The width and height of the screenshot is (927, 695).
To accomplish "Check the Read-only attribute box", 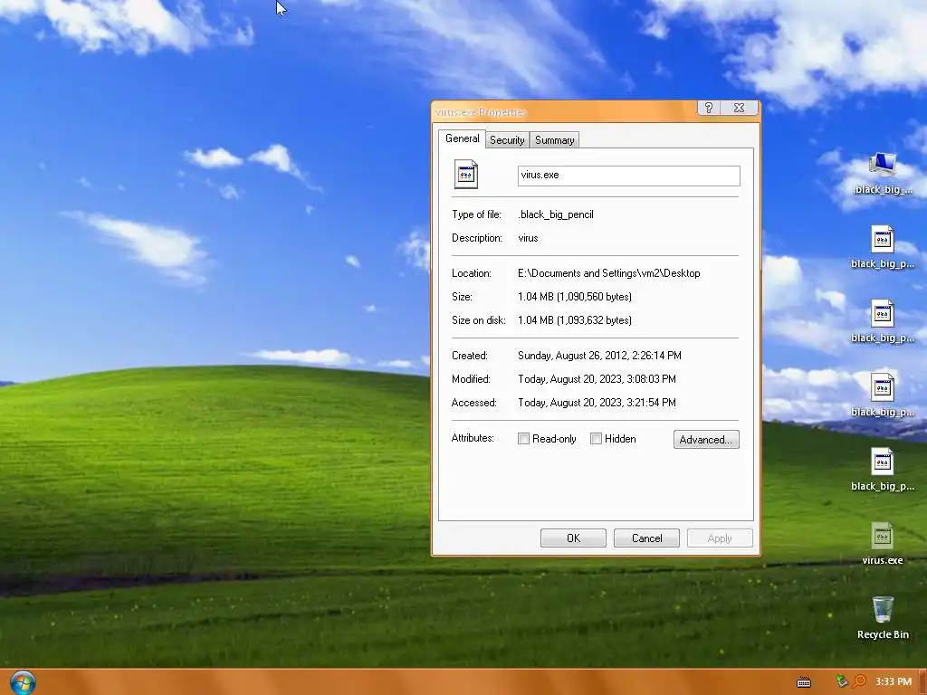I will [523, 439].
